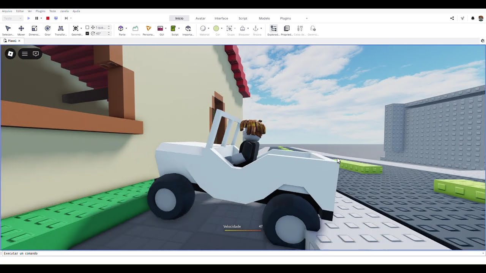Expand the step forward options arrow
The height and width of the screenshot is (273, 486).
[x=71, y=18]
